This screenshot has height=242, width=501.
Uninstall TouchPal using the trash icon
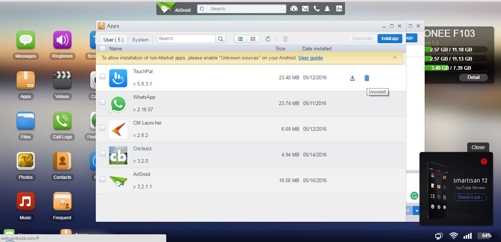click(x=367, y=78)
